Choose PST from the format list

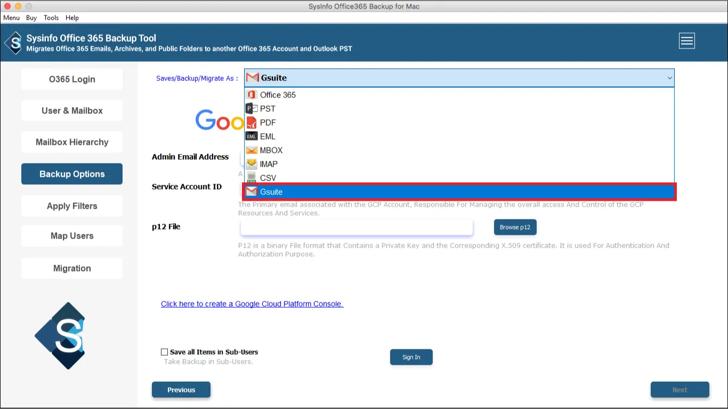pos(459,109)
